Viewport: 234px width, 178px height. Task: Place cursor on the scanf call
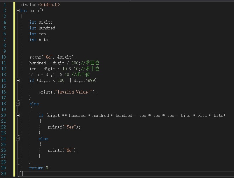click(53, 57)
